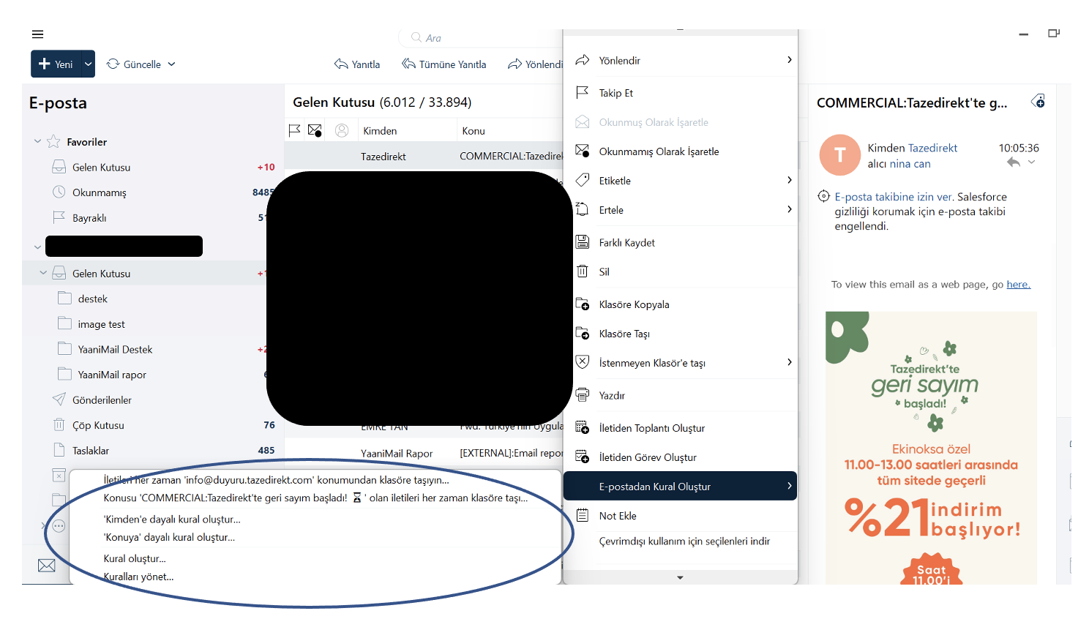
Task: Click Yanıtla reply toolbar button
Action: [x=357, y=64]
